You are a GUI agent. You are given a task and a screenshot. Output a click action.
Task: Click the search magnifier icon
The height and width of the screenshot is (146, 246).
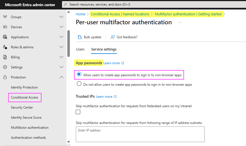click(66, 4)
